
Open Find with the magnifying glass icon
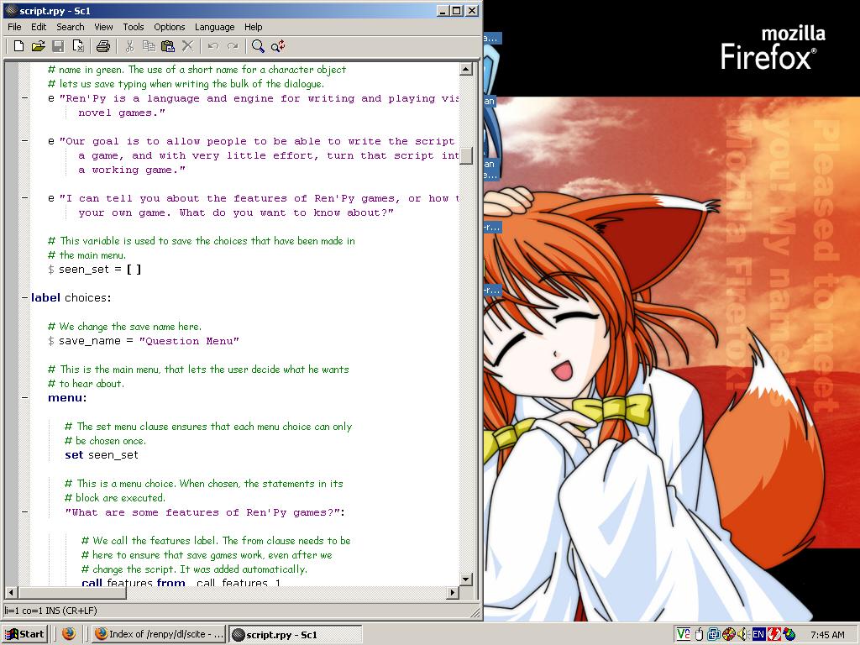[x=258, y=46]
